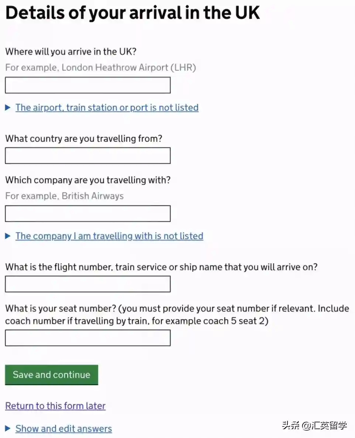The image size is (355, 438).
Task: Click the Return to this form later link
Action: click(55, 406)
